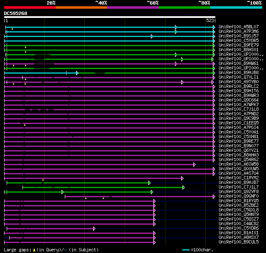Select the UniRef100_C5Y0A1 label
Screen dimensions: 266x253
tap(239, 132)
